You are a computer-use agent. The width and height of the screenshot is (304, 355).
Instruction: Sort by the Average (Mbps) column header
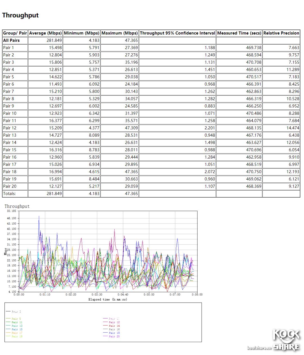[x=45, y=33]
